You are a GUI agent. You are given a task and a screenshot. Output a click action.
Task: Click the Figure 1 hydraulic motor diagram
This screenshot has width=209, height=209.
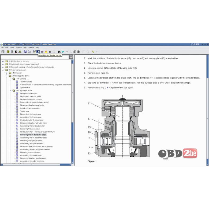pos(119,126)
